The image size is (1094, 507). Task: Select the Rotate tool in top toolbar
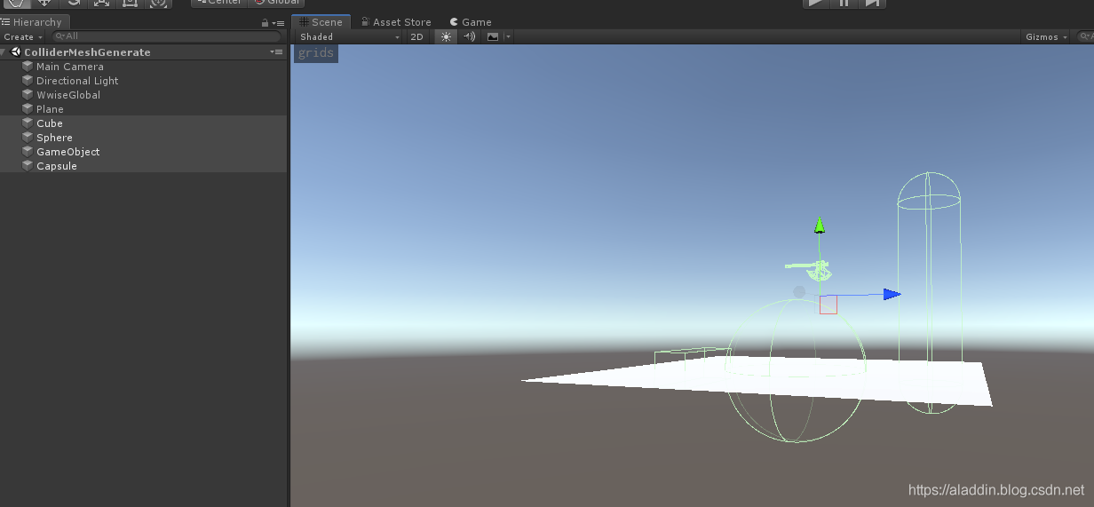click(74, 3)
